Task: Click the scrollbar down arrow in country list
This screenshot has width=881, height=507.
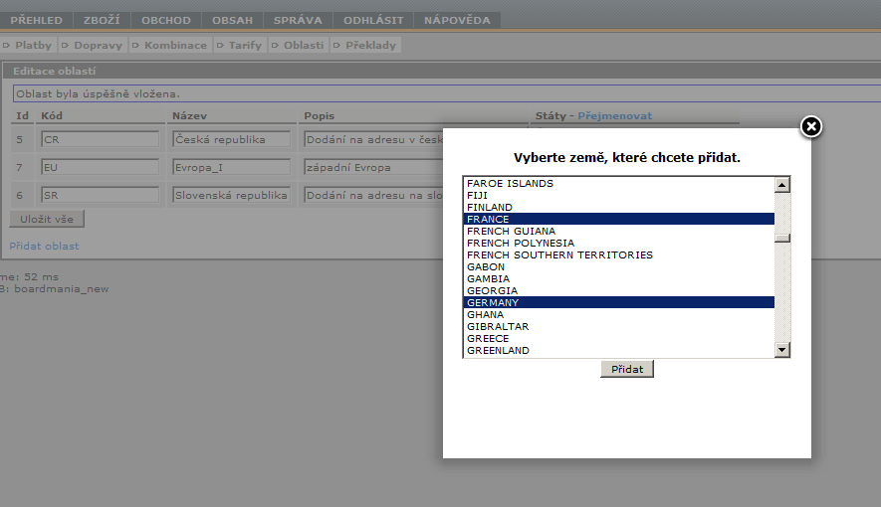Action: [782, 350]
